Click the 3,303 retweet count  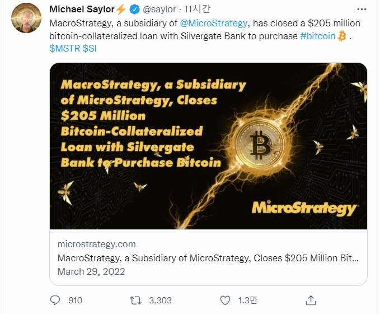160,301
